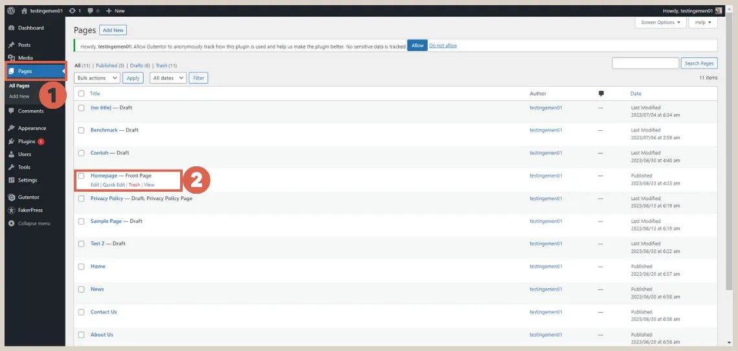This screenshot has height=351, width=738.
Task: Click the Apply bulk action button
Action: point(133,78)
